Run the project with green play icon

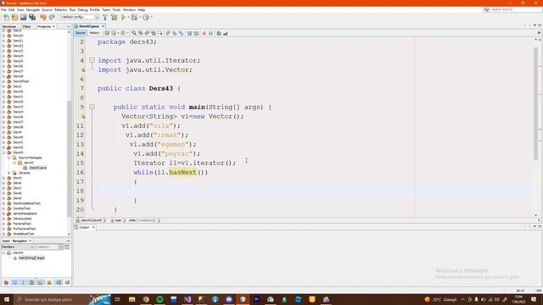click(x=123, y=17)
